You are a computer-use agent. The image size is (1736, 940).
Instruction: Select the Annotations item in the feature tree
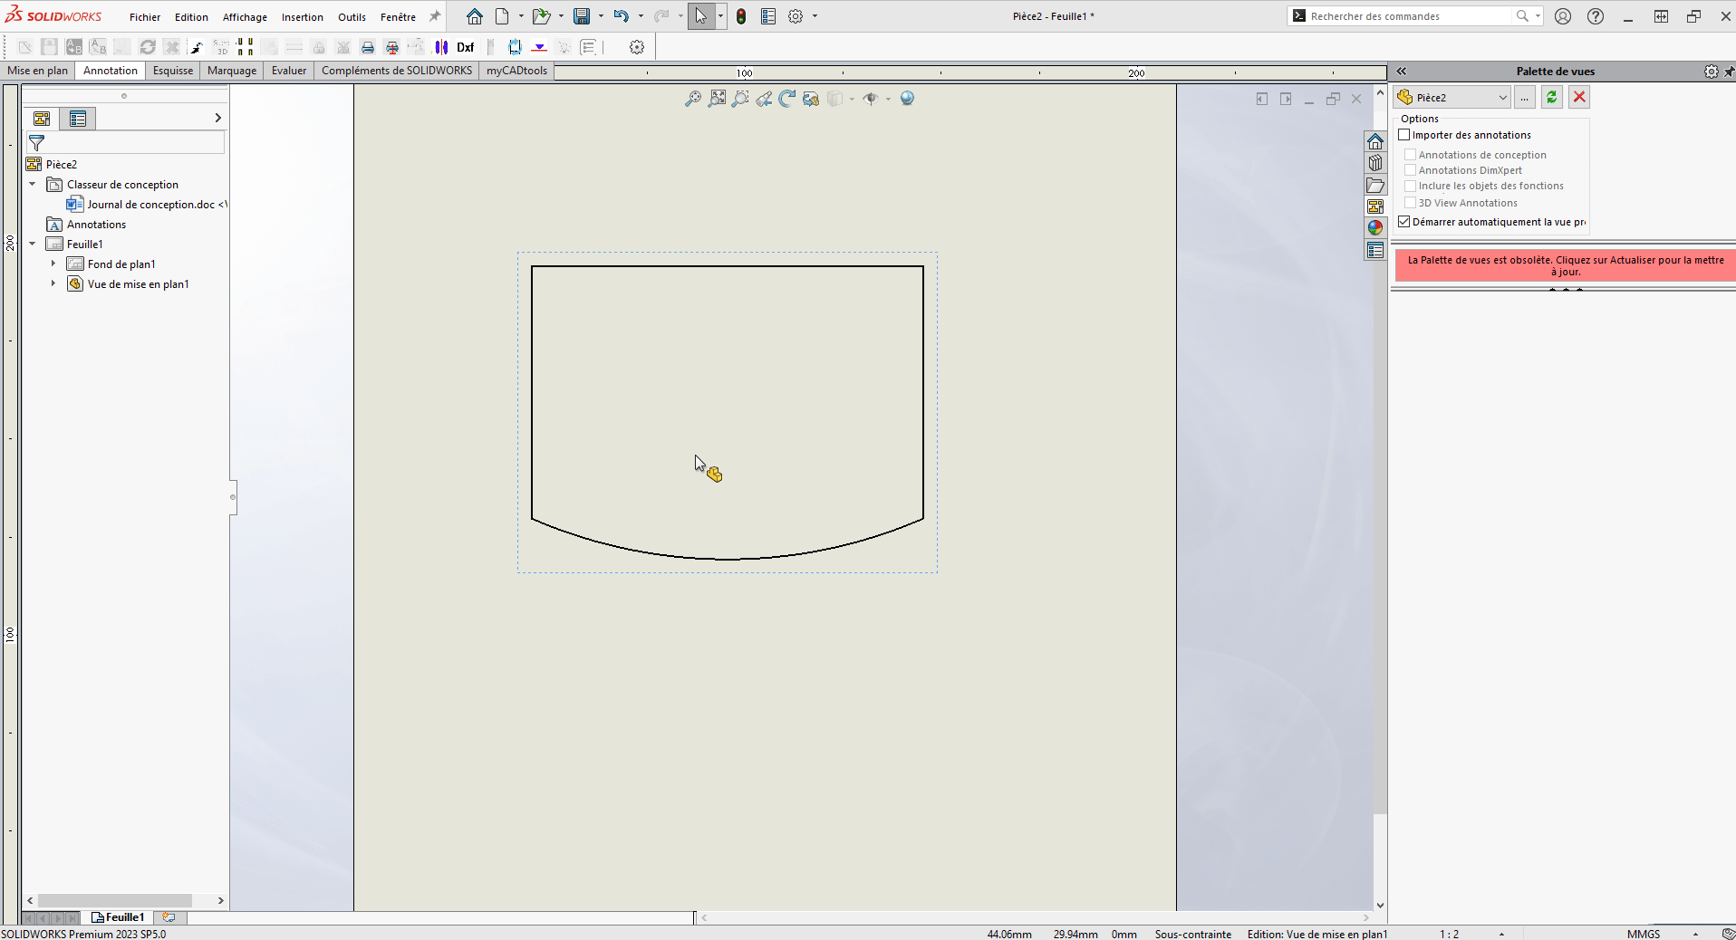tap(86, 225)
